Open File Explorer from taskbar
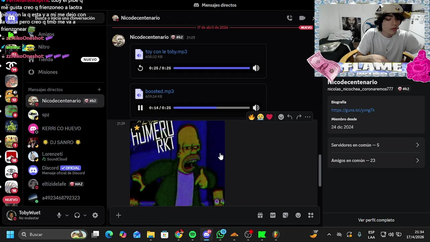Viewport: 430px width, 242px height. click(x=150, y=235)
